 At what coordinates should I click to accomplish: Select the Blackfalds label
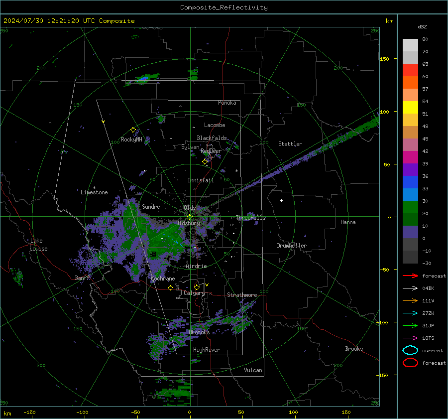tap(212, 138)
